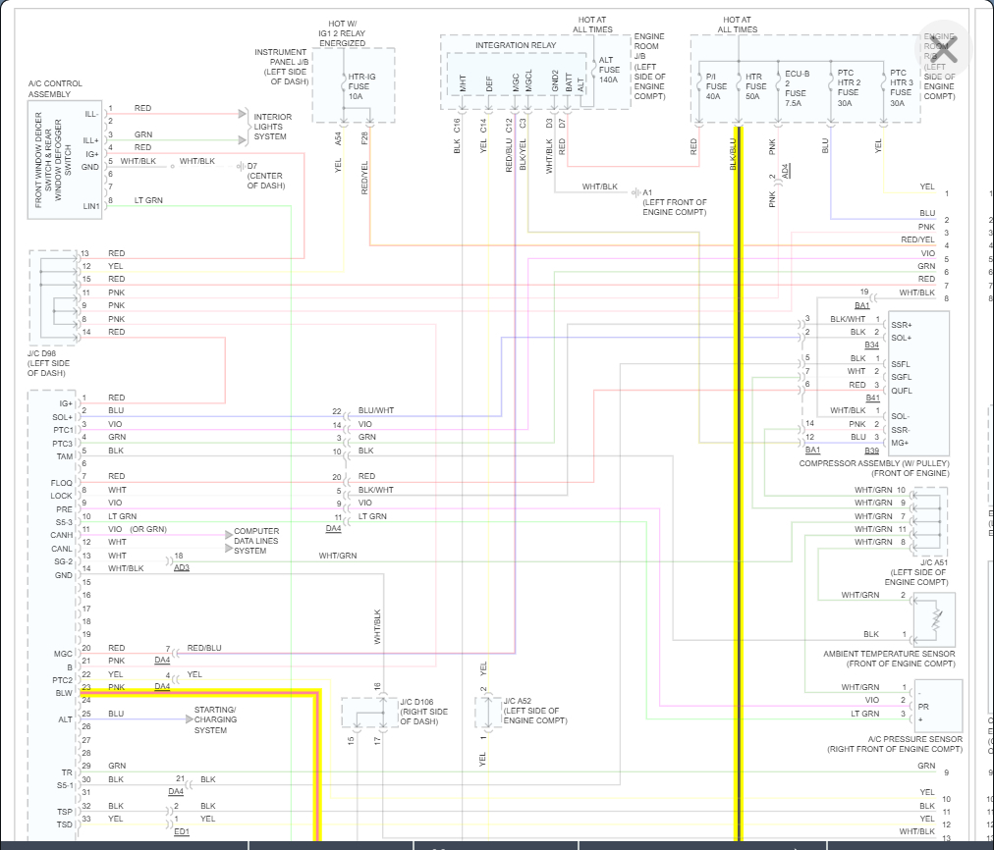
Task: Click the FLOQ pin label
Action: (x=62, y=483)
